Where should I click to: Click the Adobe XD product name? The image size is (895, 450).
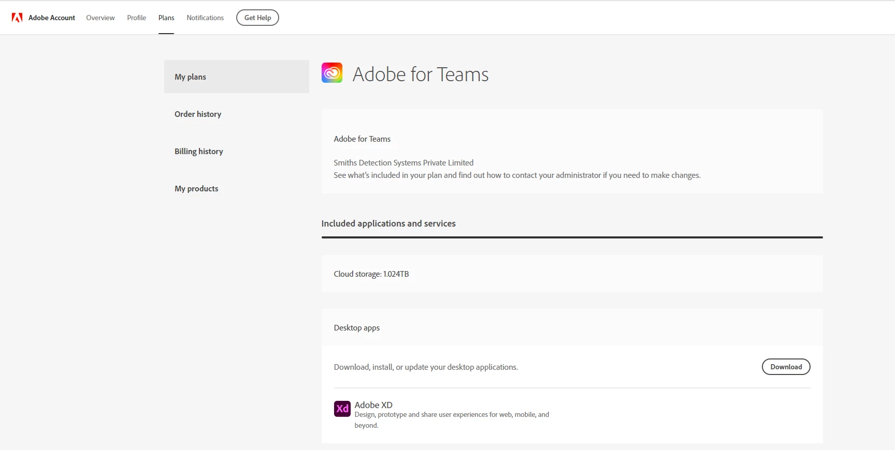(x=373, y=405)
